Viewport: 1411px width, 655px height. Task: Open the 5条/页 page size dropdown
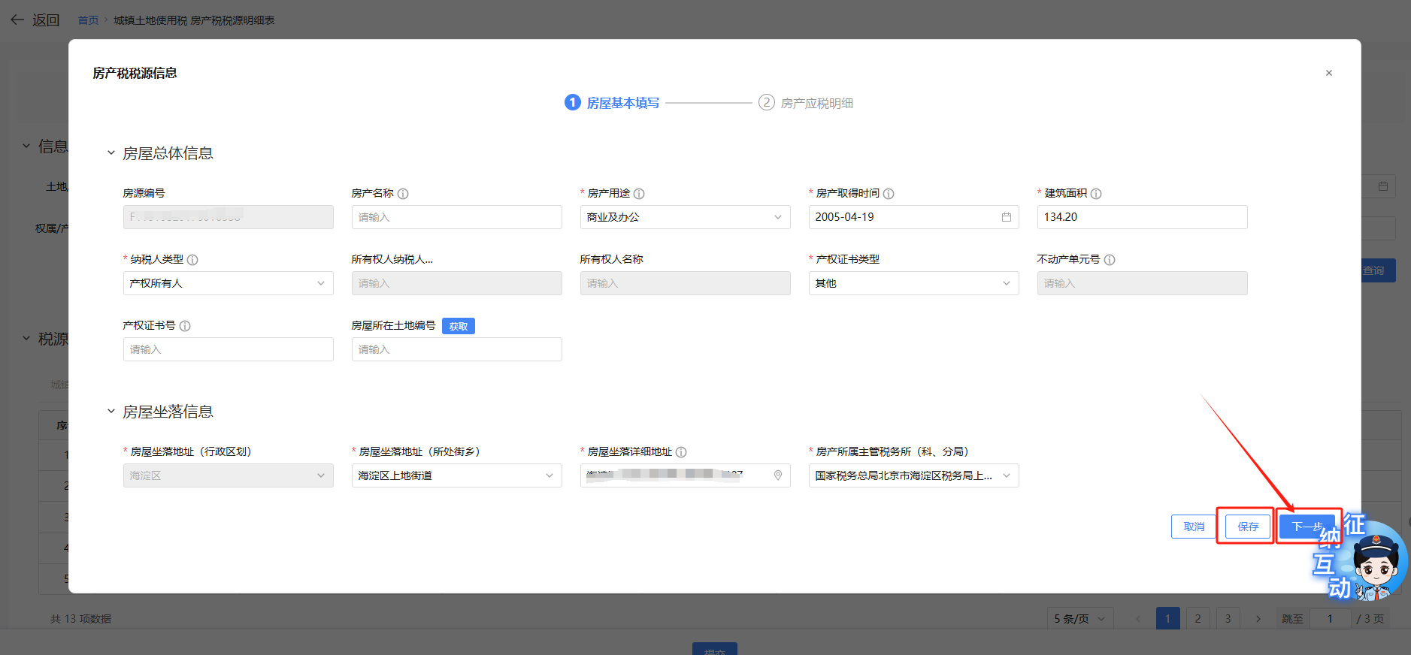pos(1080,619)
